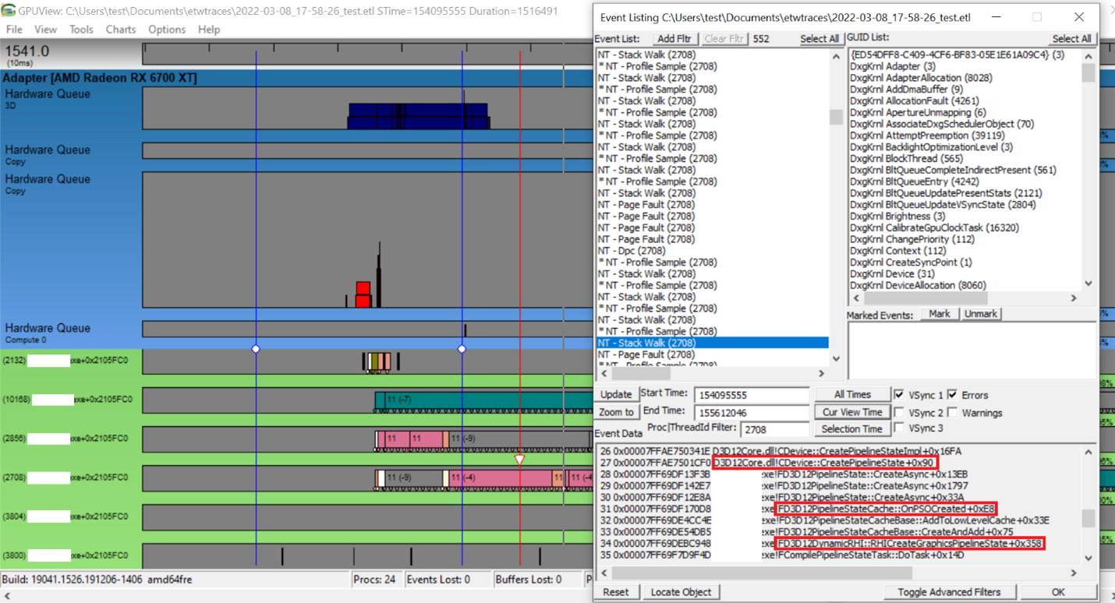1115x603 pixels.
Task: Click the Zoom to button
Action: [x=616, y=412]
